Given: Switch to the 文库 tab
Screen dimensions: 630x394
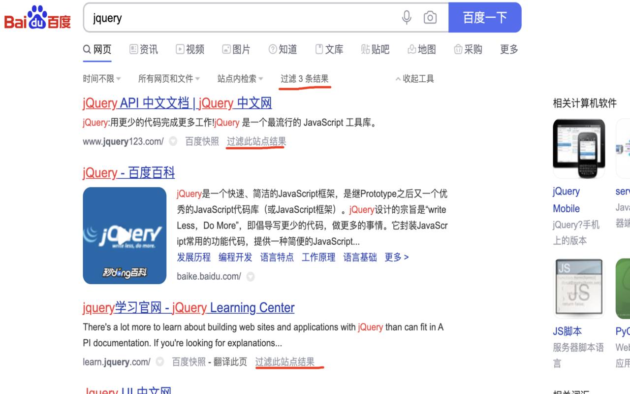Looking at the screenshot, I should [329, 49].
